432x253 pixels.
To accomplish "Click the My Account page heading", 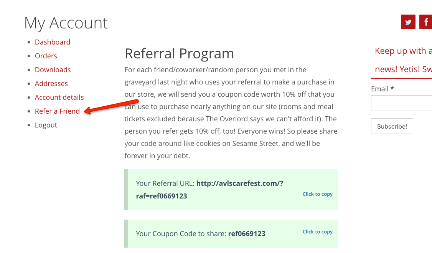I will [66, 23].
